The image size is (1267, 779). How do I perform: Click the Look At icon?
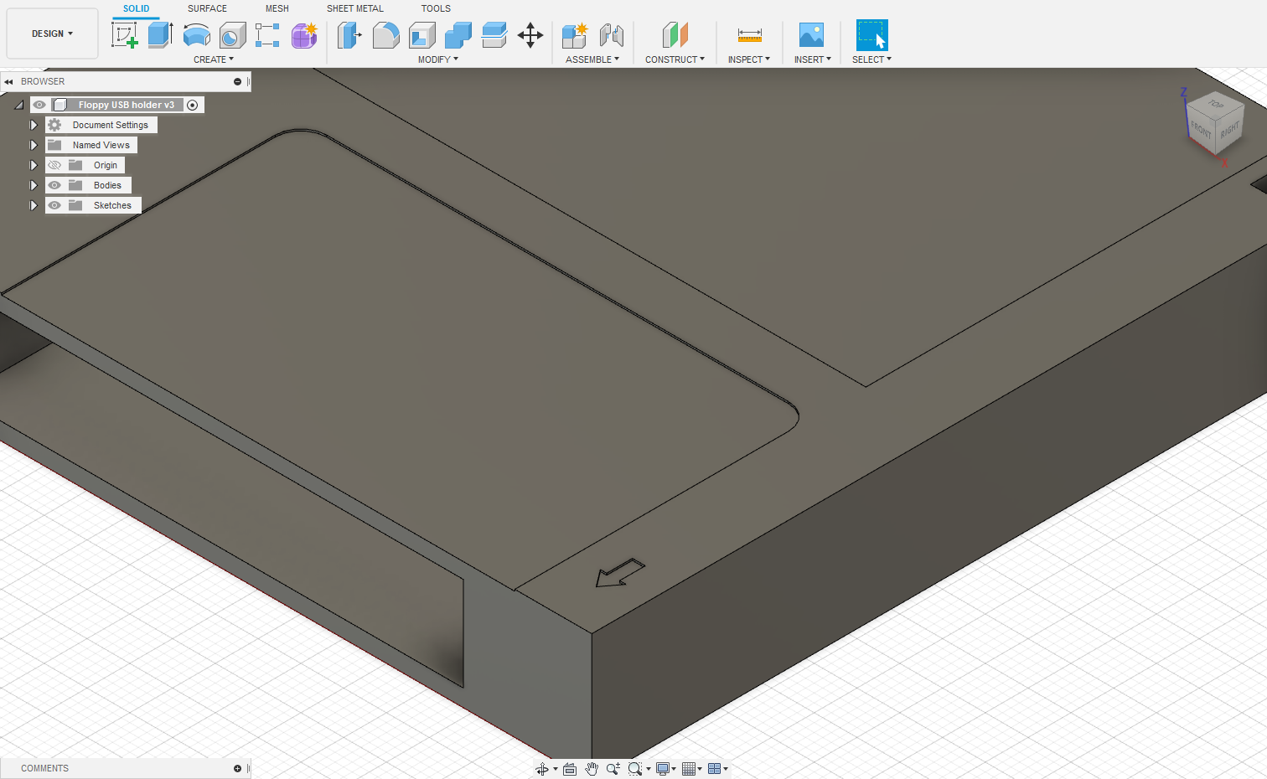pyautogui.click(x=570, y=769)
